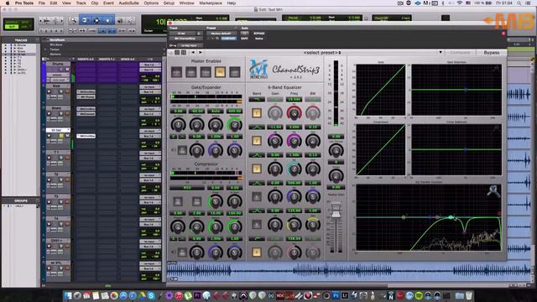This screenshot has width=537, height=302.
Task: Toggle EQ band 6 button
Action: click(257, 253)
